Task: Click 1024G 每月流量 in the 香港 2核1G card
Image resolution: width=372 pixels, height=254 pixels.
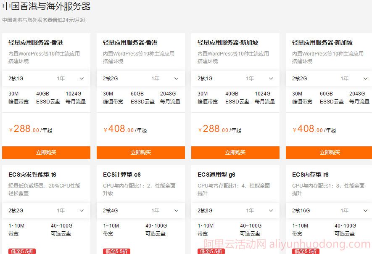Action: coord(76,98)
